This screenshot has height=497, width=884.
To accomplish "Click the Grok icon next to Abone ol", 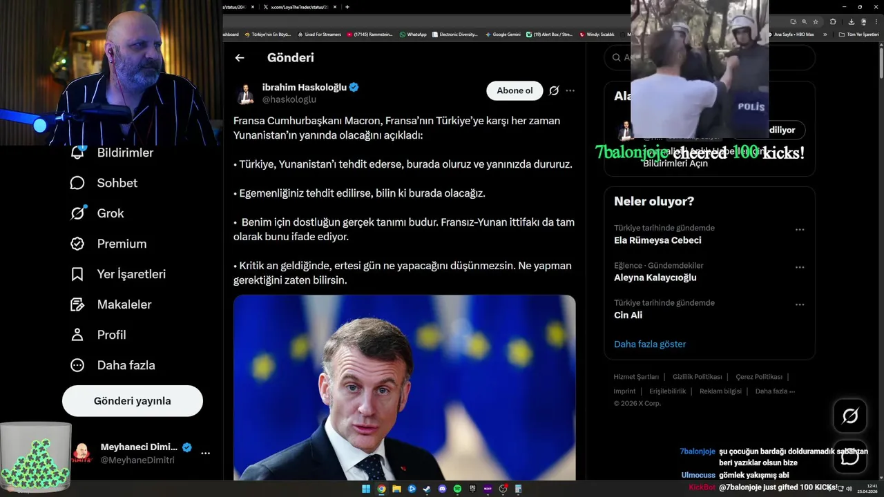I will click(x=554, y=90).
